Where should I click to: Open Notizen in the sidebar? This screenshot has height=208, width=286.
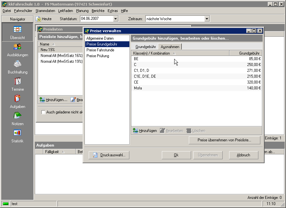pos(17,116)
